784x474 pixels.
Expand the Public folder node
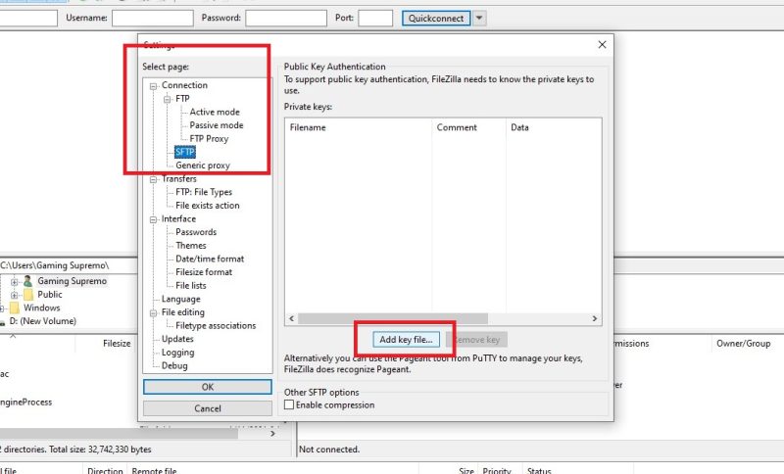tap(14, 294)
